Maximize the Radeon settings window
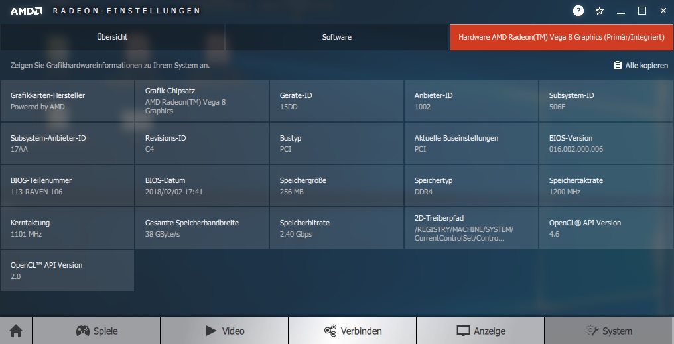The image size is (674, 344). tap(641, 11)
